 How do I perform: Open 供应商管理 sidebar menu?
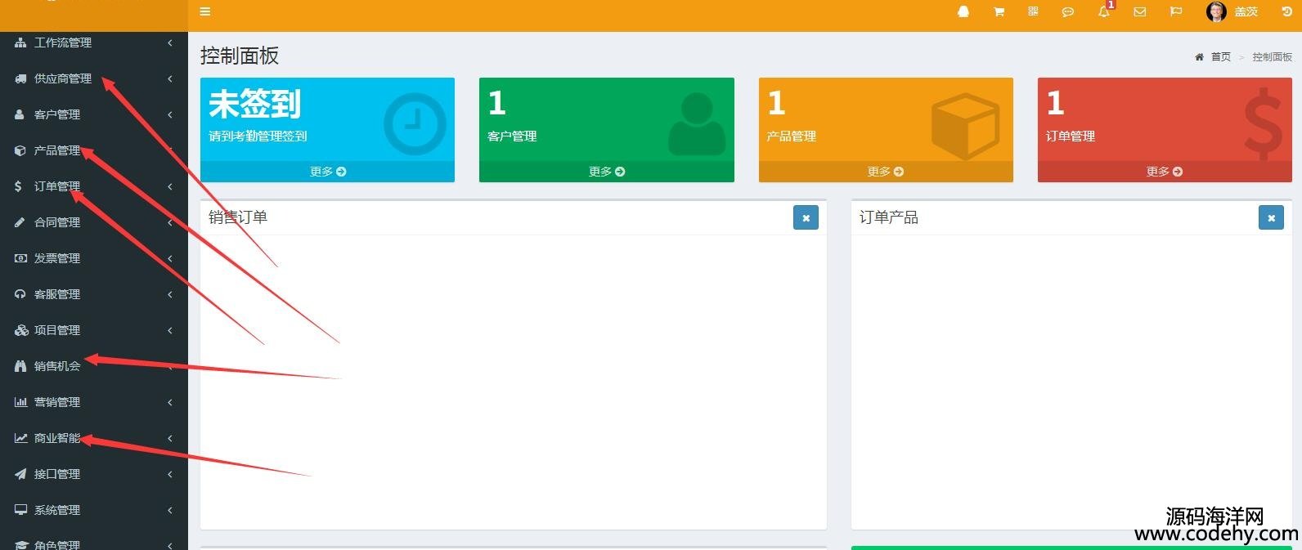pos(94,78)
